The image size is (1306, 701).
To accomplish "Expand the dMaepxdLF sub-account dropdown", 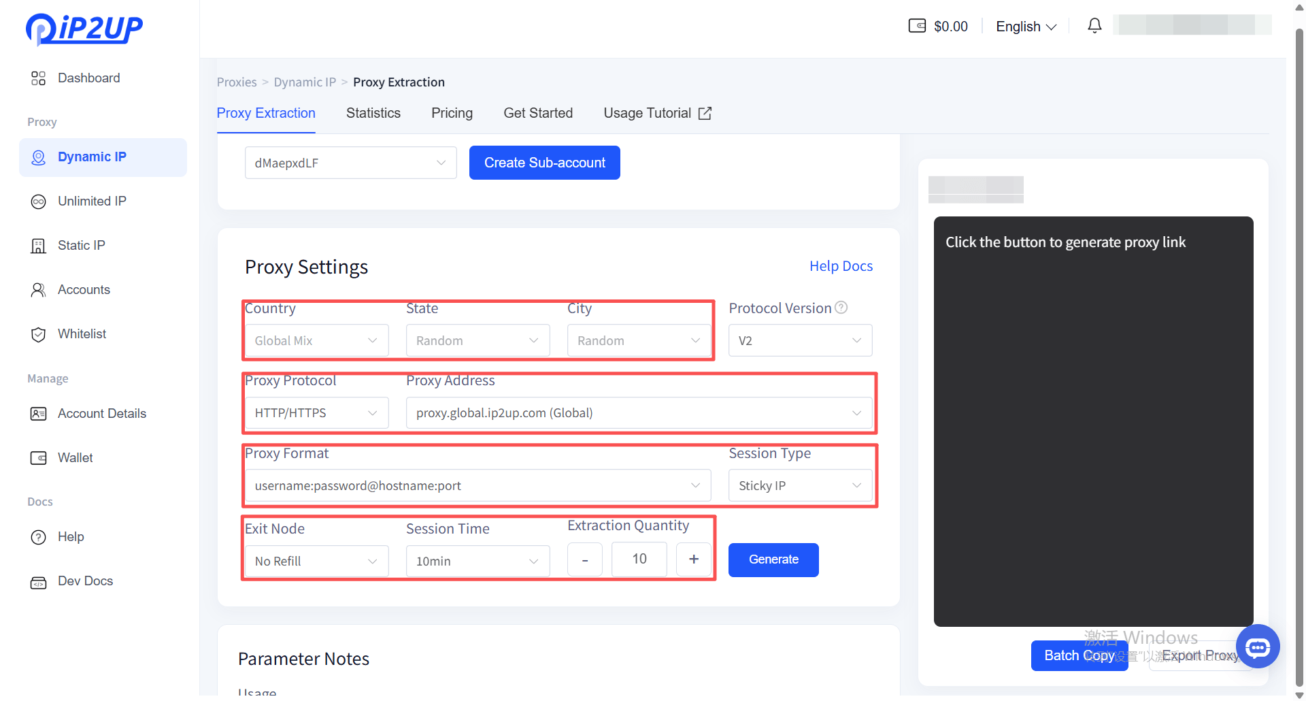I will 350,163.
